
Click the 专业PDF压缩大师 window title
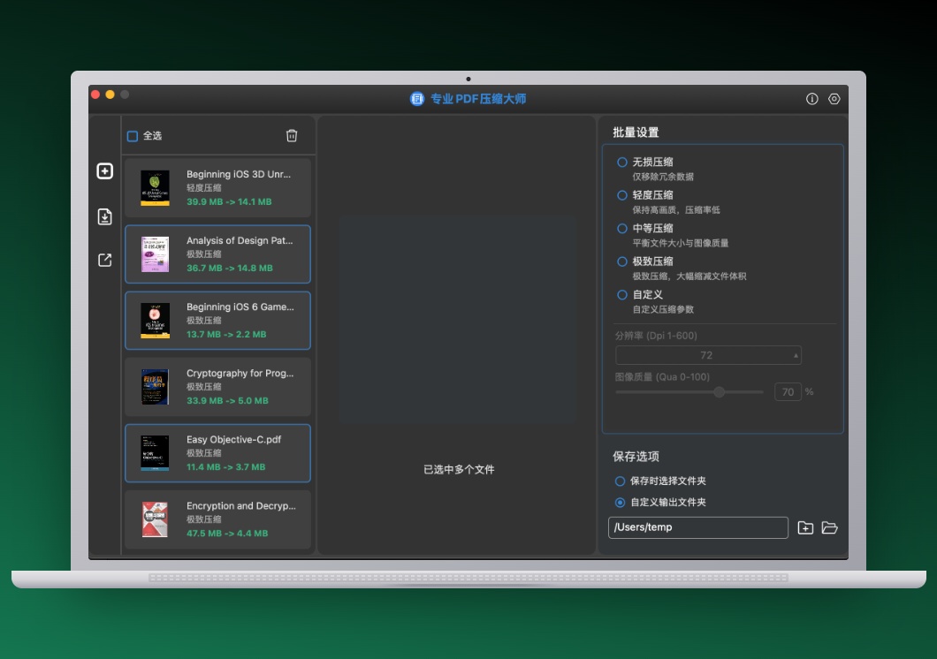[478, 99]
